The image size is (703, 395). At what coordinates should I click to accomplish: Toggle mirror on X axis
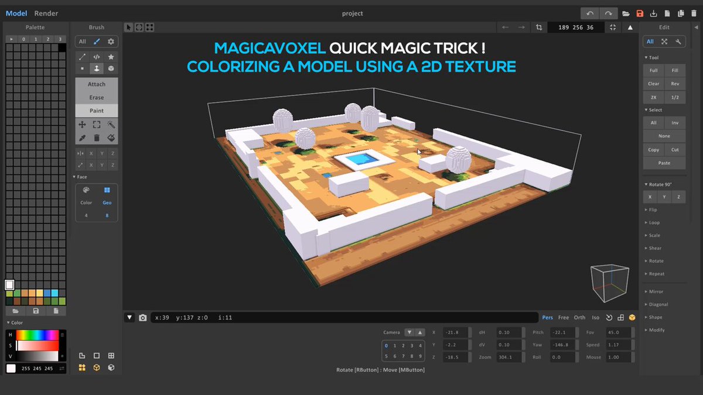pyautogui.click(x=91, y=153)
